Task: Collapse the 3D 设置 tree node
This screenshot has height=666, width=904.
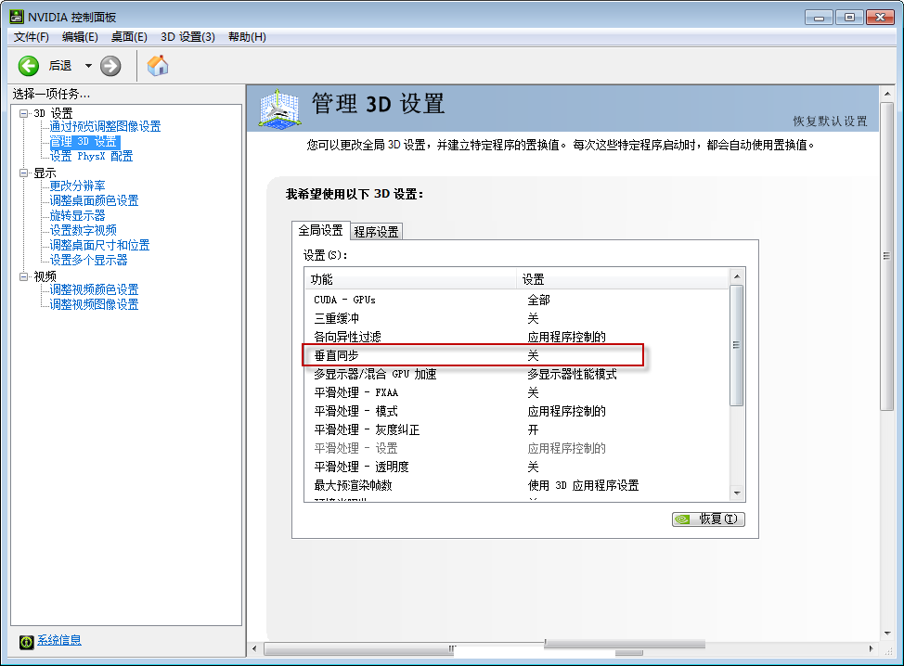Action: [x=23, y=113]
